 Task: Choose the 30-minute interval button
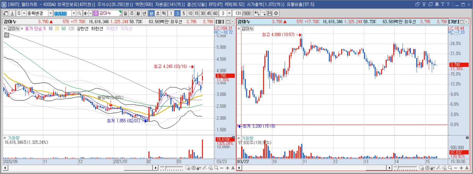203,13
